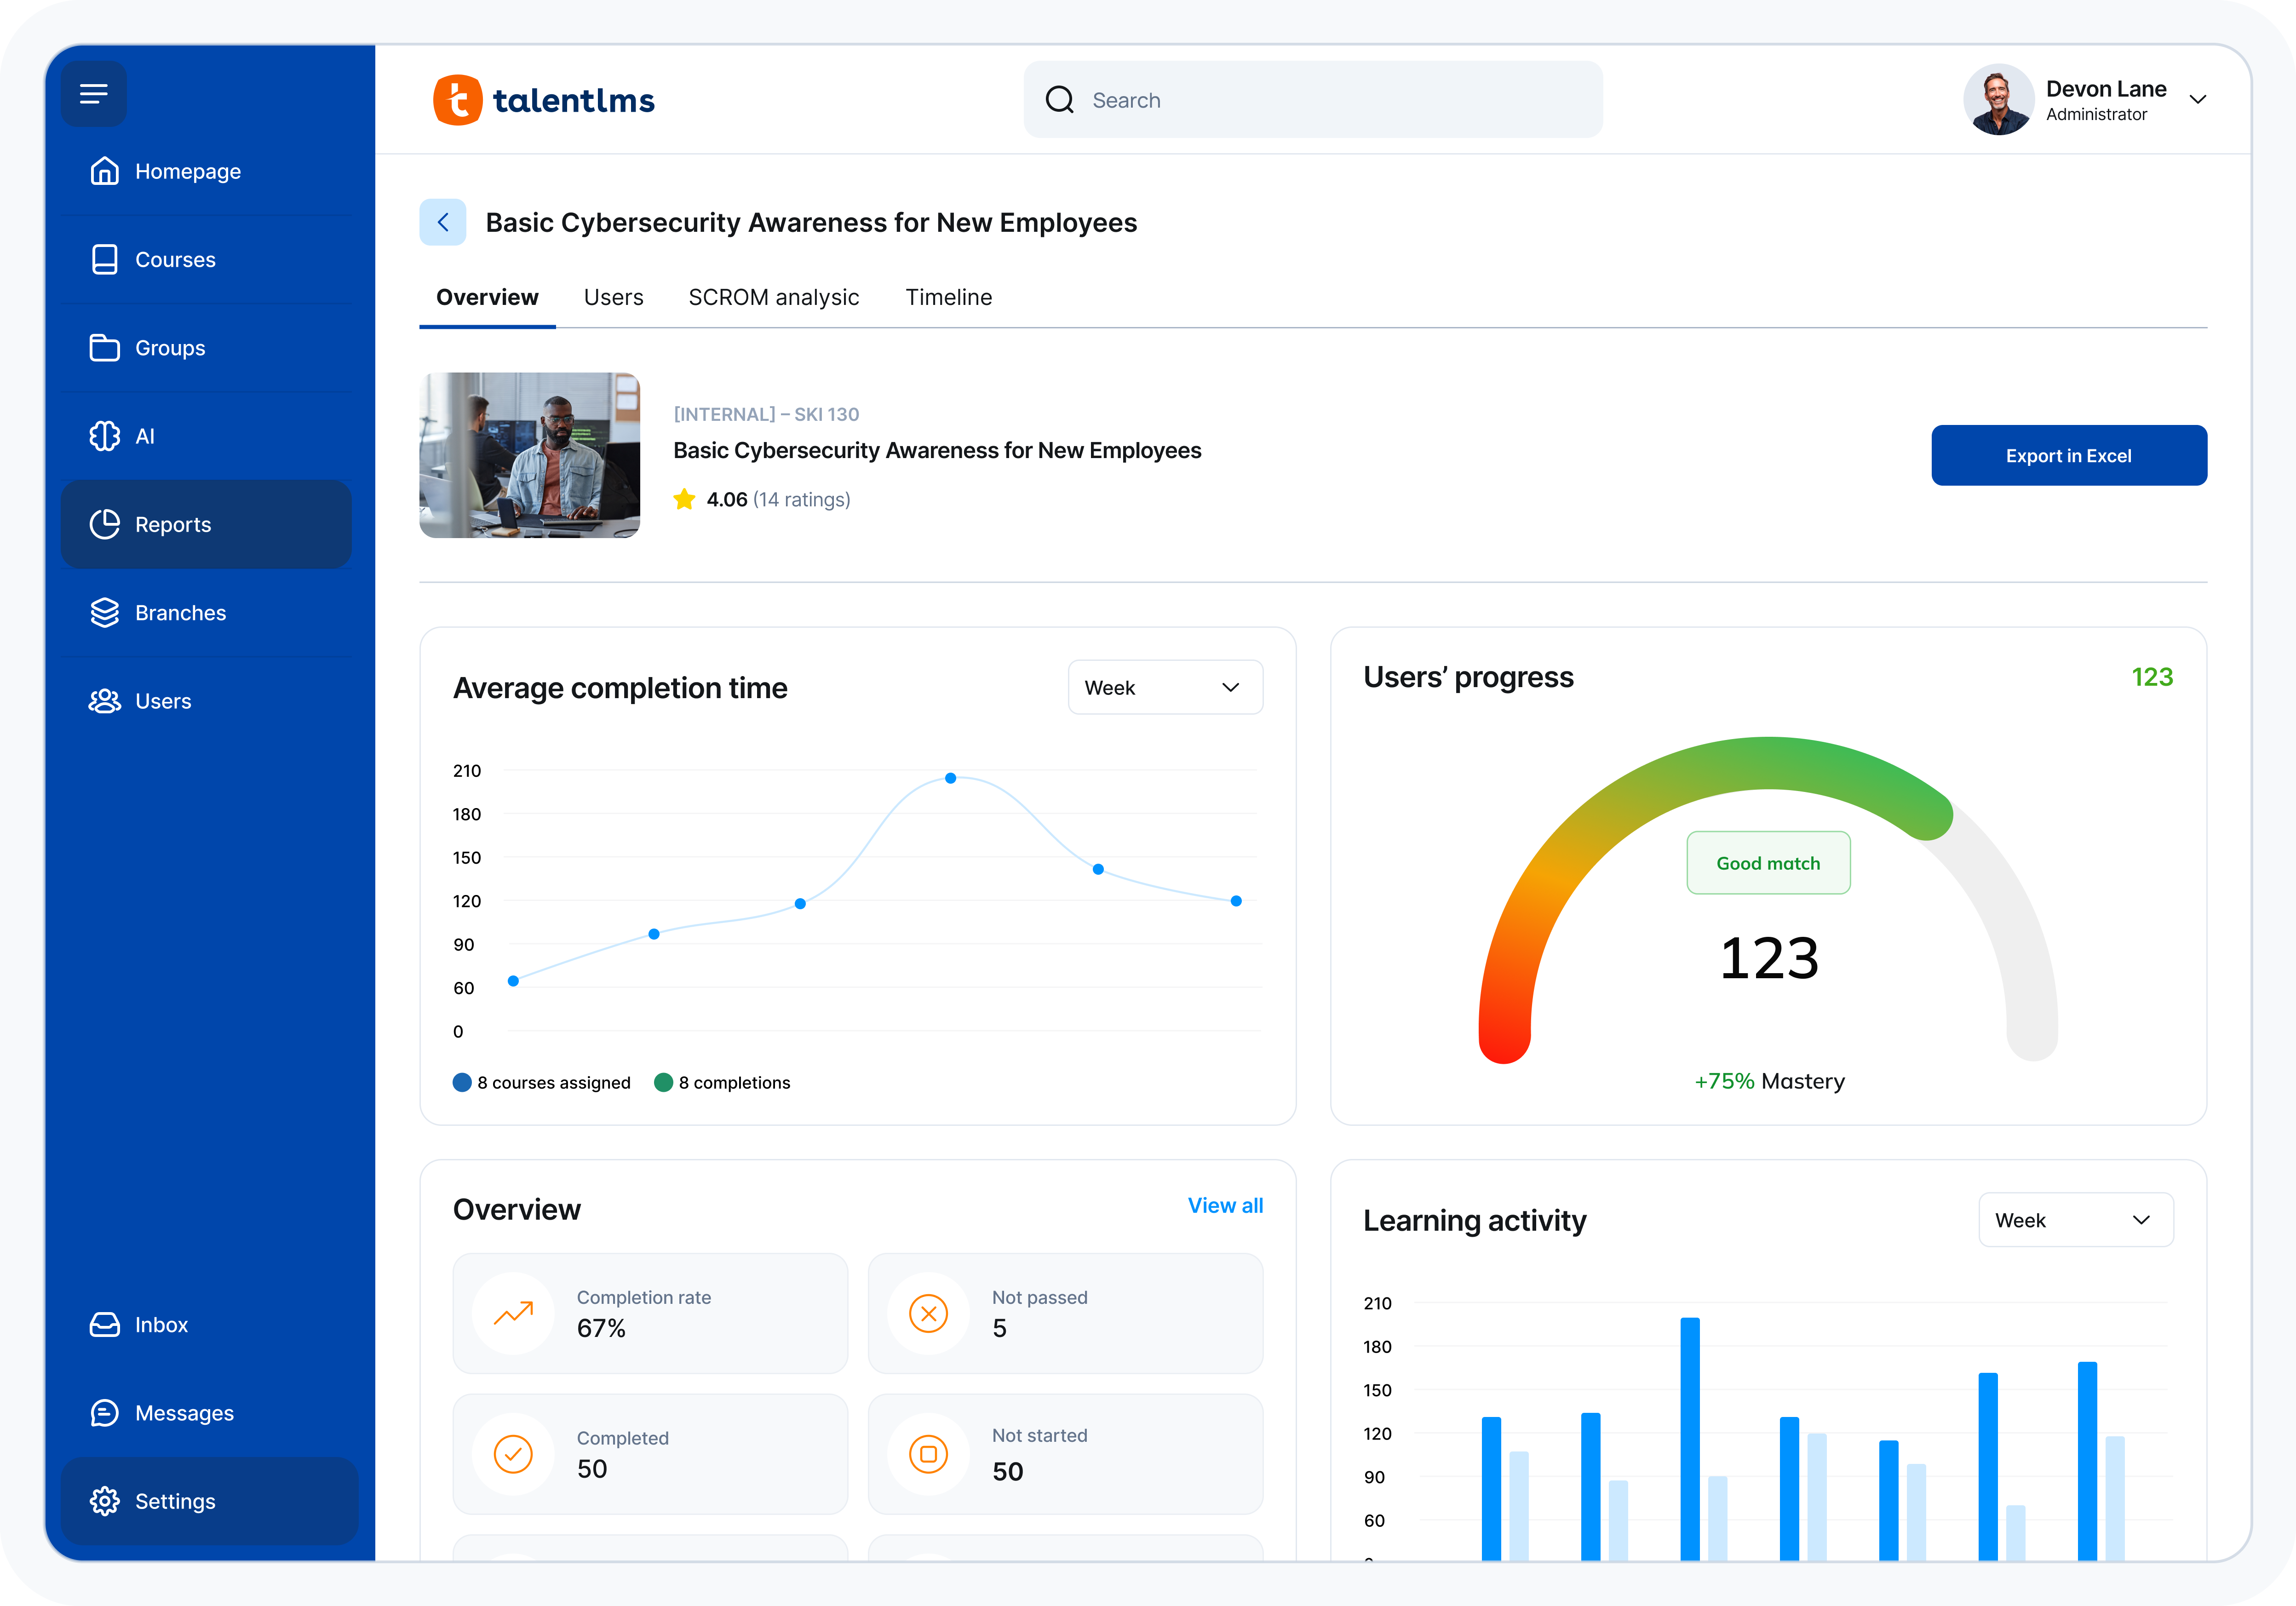Open the SCROM analysis tab
This screenshot has width=2296, height=1606.
(x=773, y=297)
